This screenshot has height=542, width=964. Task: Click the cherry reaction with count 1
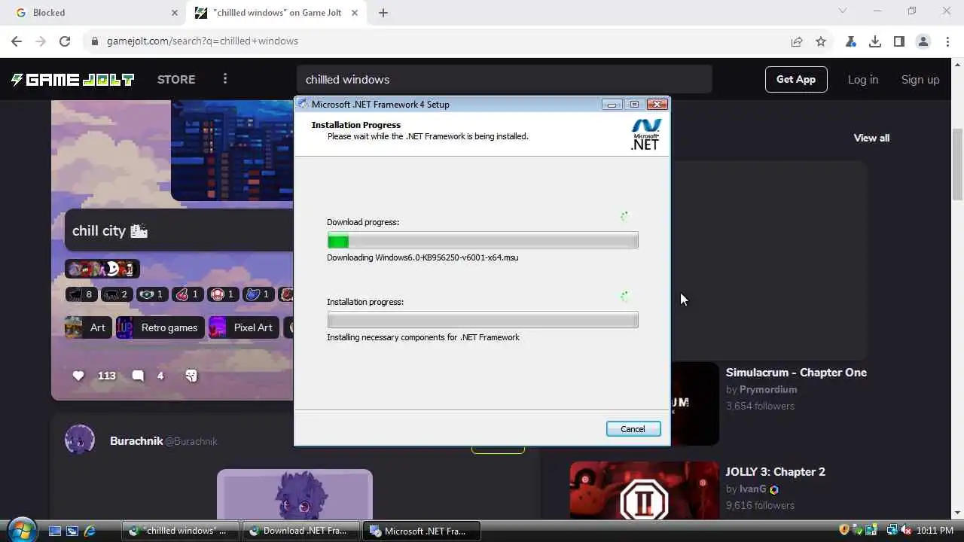click(186, 294)
